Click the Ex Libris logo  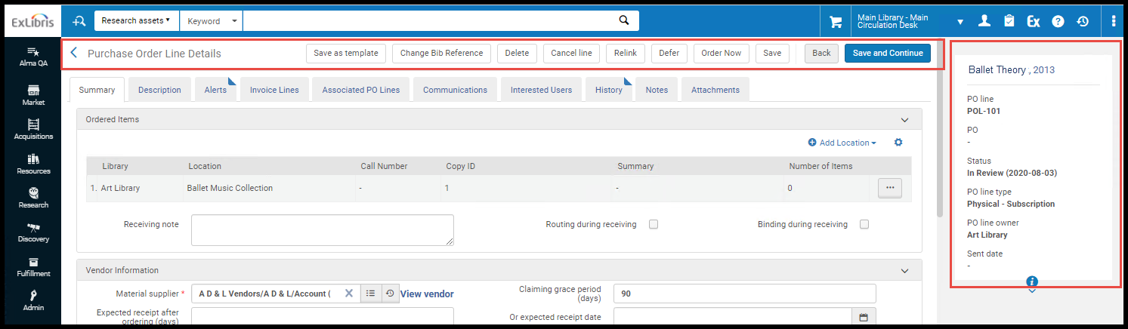coord(32,22)
